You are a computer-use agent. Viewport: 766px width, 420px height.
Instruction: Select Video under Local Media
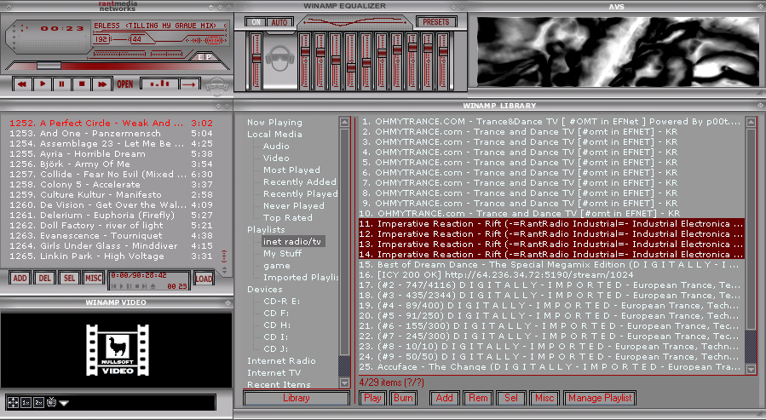click(x=276, y=158)
